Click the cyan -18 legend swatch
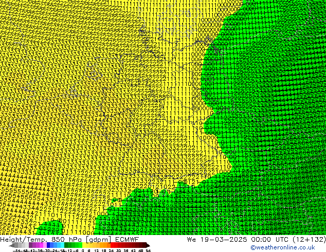 click(x=62, y=245)
